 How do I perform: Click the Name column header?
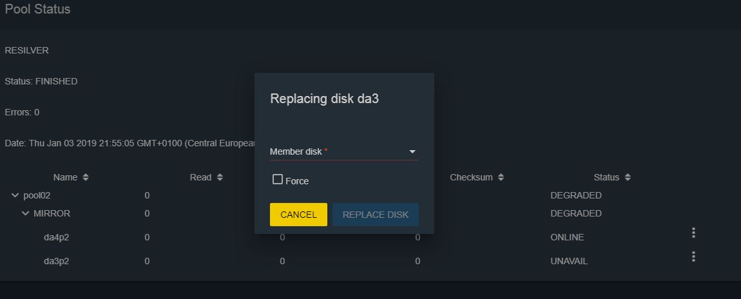click(x=65, y=178)
